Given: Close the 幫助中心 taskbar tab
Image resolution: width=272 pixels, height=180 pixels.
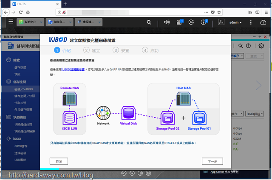Looking at the screenshot, I should pos(41,22).
